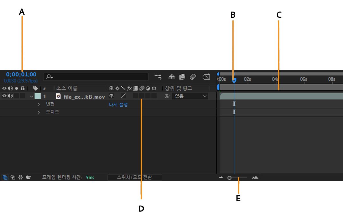Open the Graph Editor
This screenshot has height=221, width=343.
[207, 76]
